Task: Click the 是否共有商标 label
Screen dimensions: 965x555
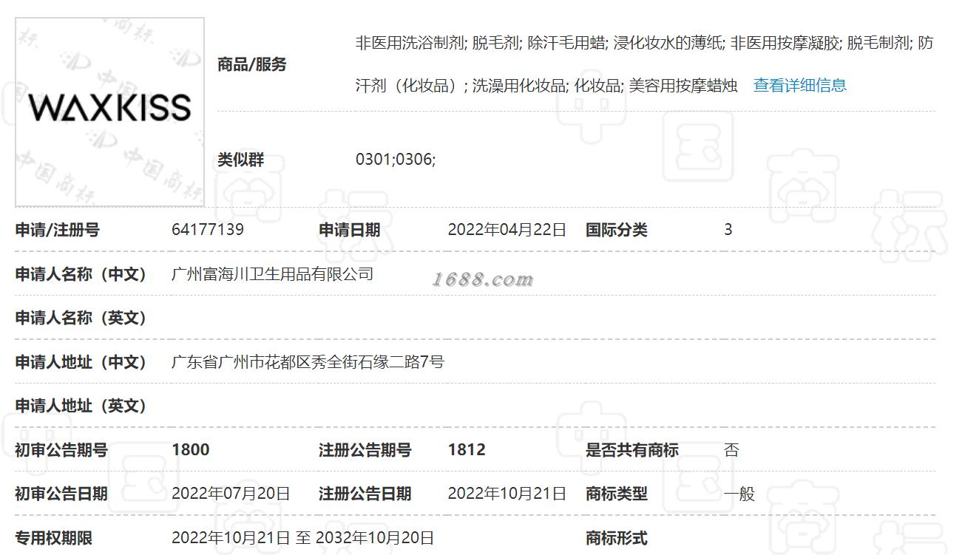Action: pyautogui.click(x=632, y=450)
